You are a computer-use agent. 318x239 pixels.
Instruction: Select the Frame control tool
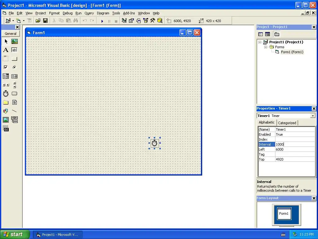[6, 59]
